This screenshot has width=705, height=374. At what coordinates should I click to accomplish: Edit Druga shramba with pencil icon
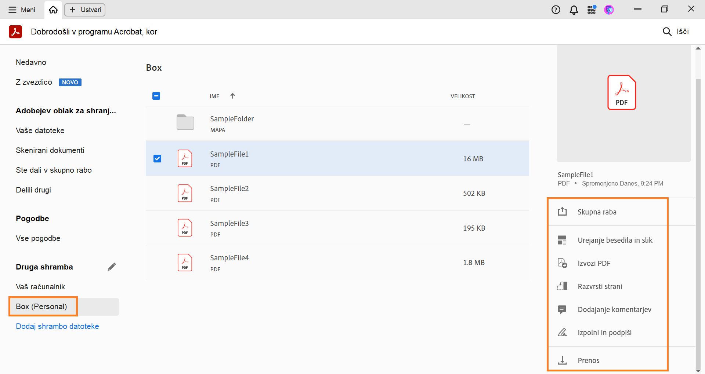click(x=112, y=267)
